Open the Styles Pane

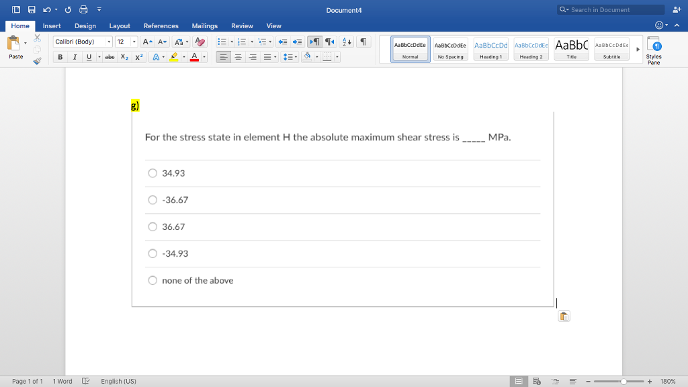[654, 50]
